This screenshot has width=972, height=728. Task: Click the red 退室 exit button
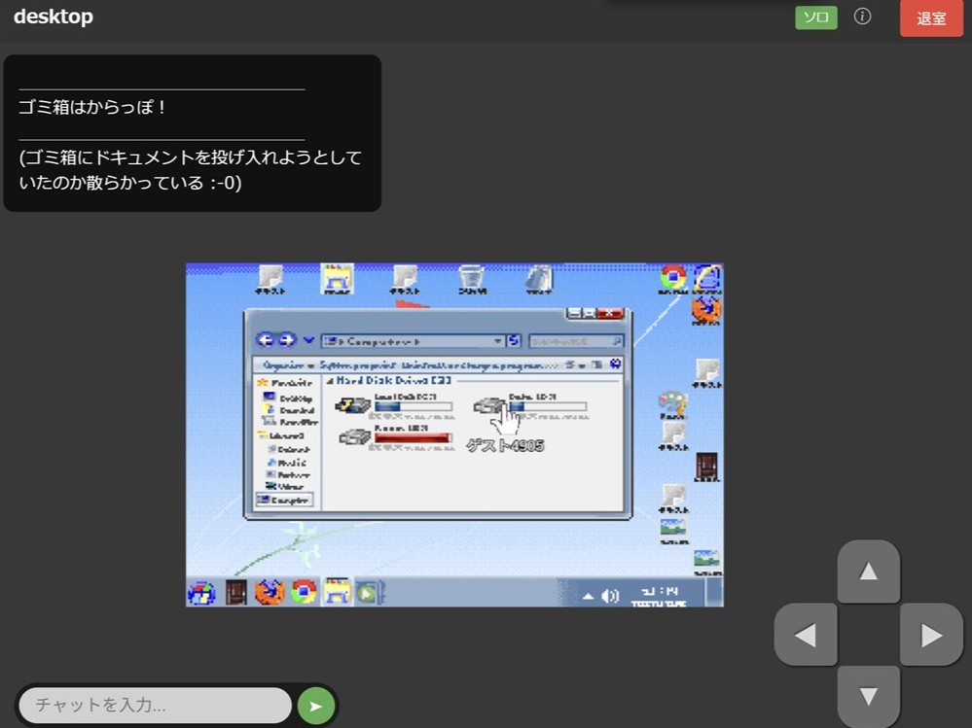(x=930, y=17)
